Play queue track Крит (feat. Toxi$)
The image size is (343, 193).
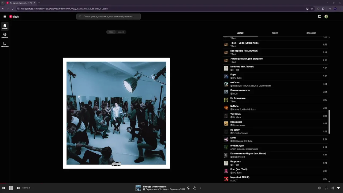click(x=276, y=171)
